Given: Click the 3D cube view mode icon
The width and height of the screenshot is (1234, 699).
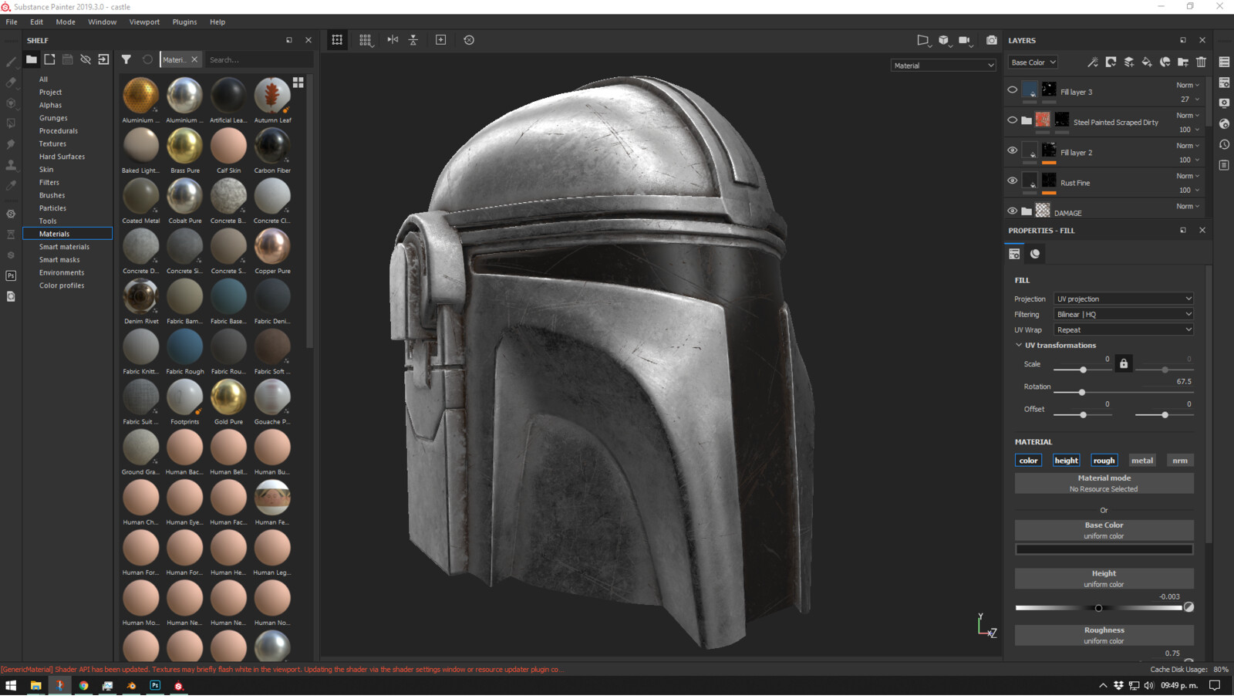Looking at the screenshot, I should [944, 40].
